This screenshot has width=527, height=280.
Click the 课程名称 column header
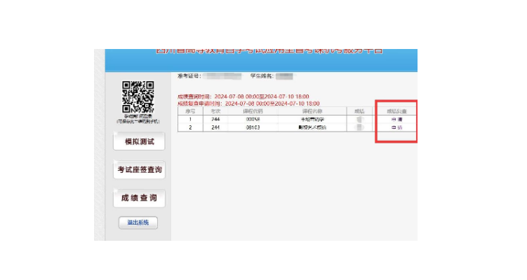(x=312, y=111)
